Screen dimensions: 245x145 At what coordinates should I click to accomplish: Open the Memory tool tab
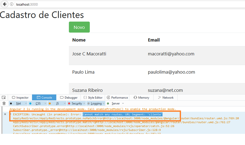tap(141, 98)
